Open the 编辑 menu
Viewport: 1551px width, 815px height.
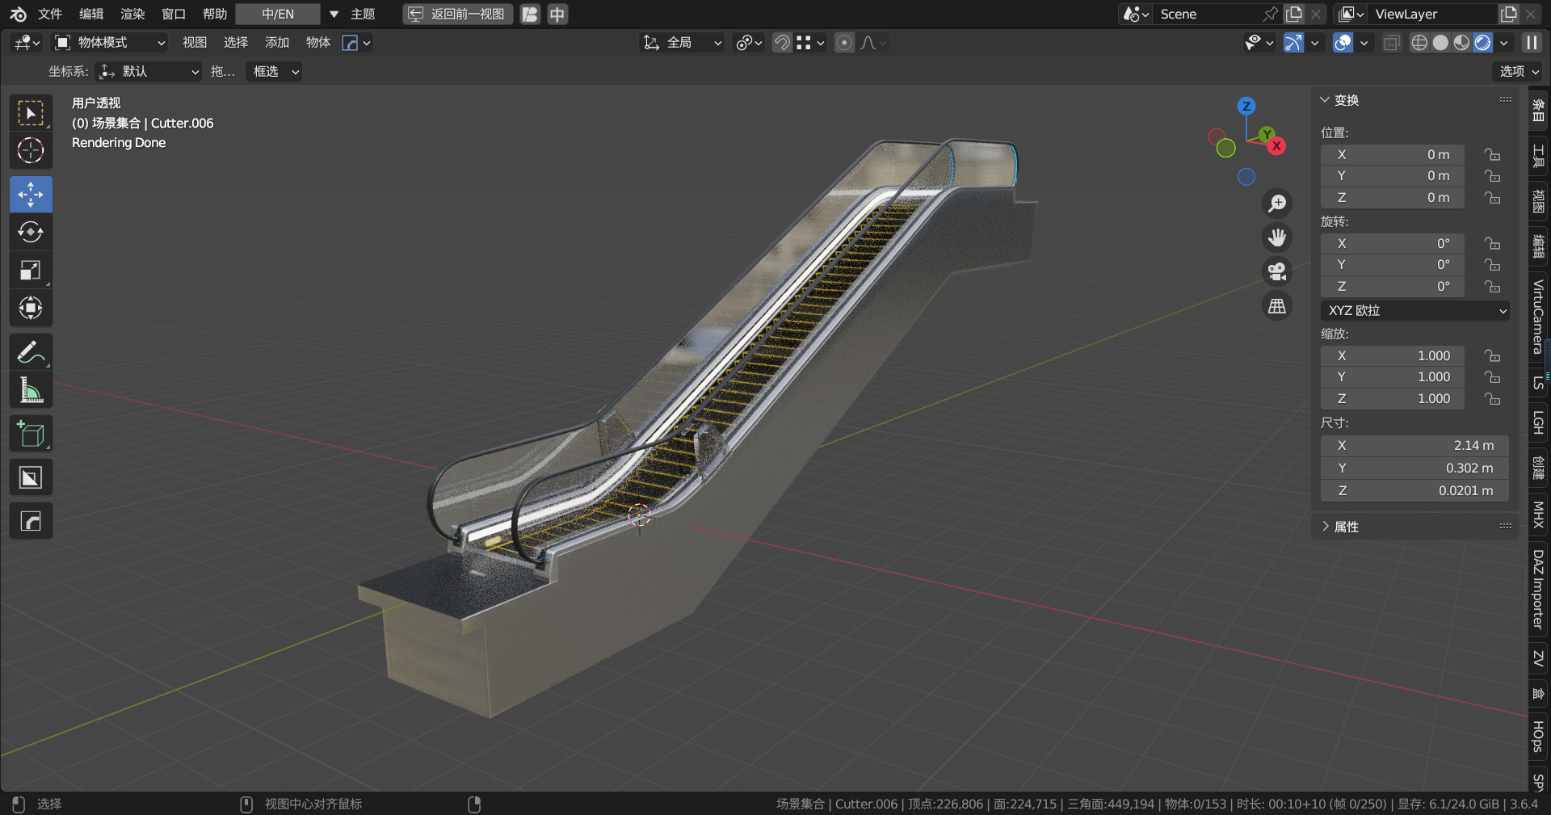pyautogui.click(x=91, y=14)
